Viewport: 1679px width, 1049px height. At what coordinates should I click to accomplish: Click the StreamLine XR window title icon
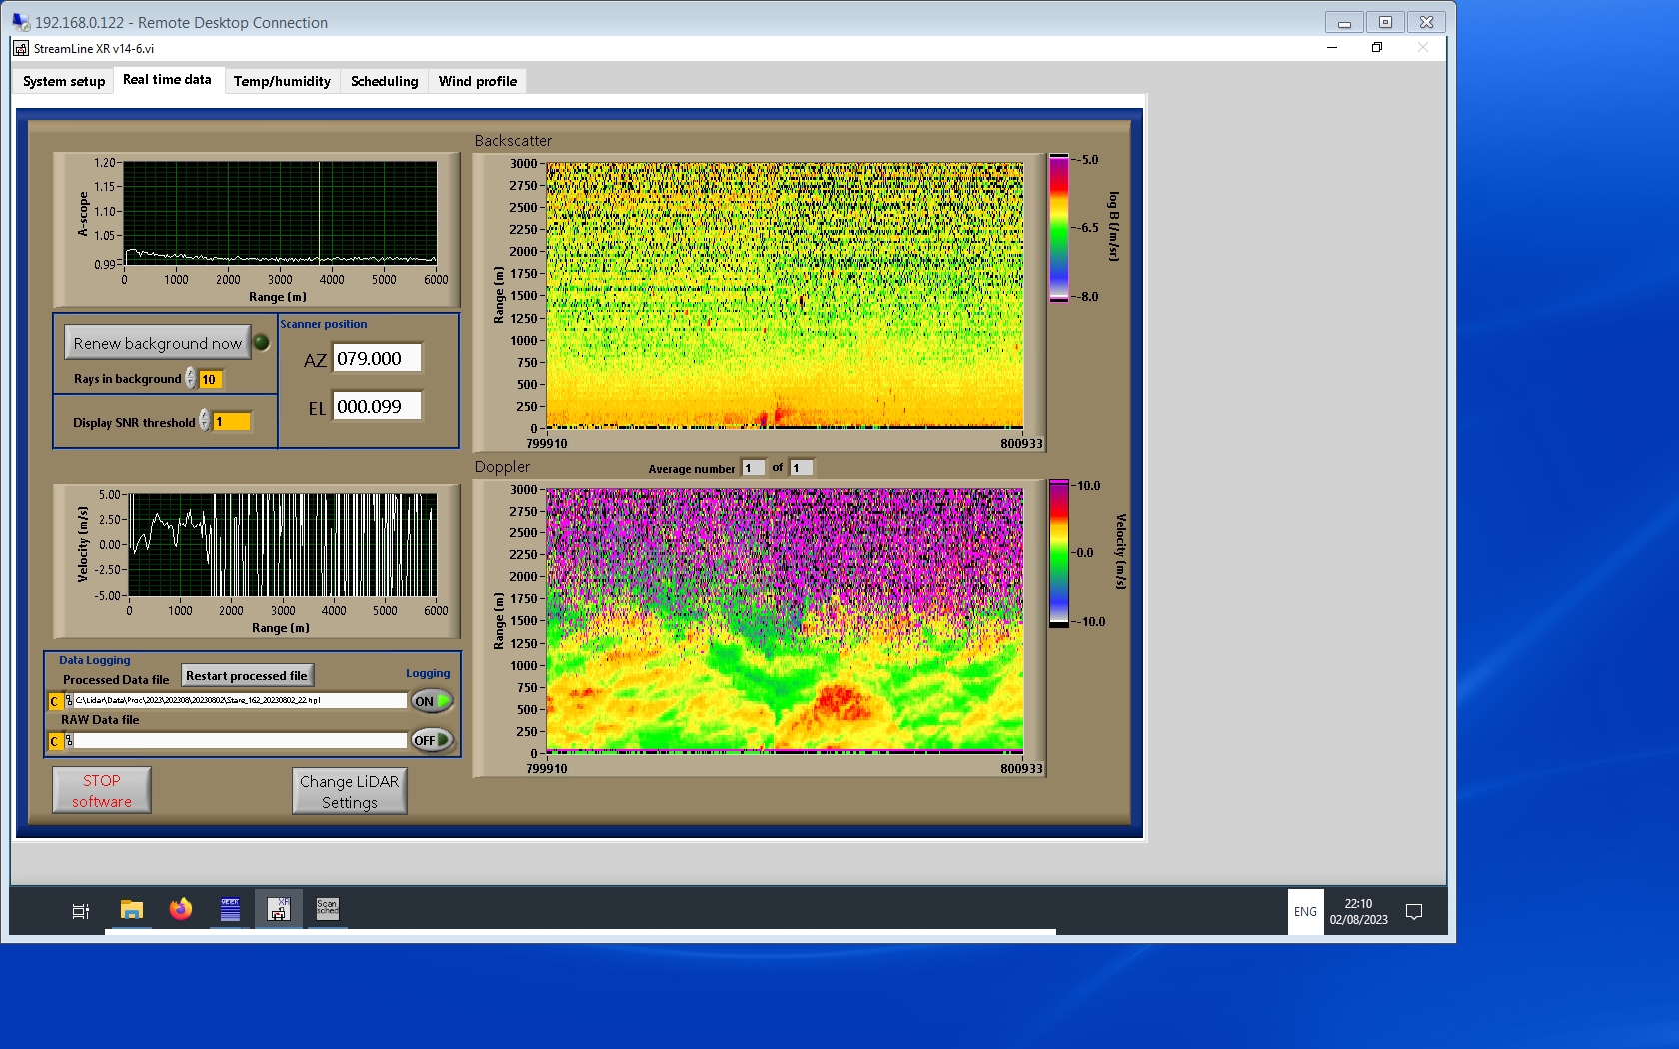(x=21, y=48)
